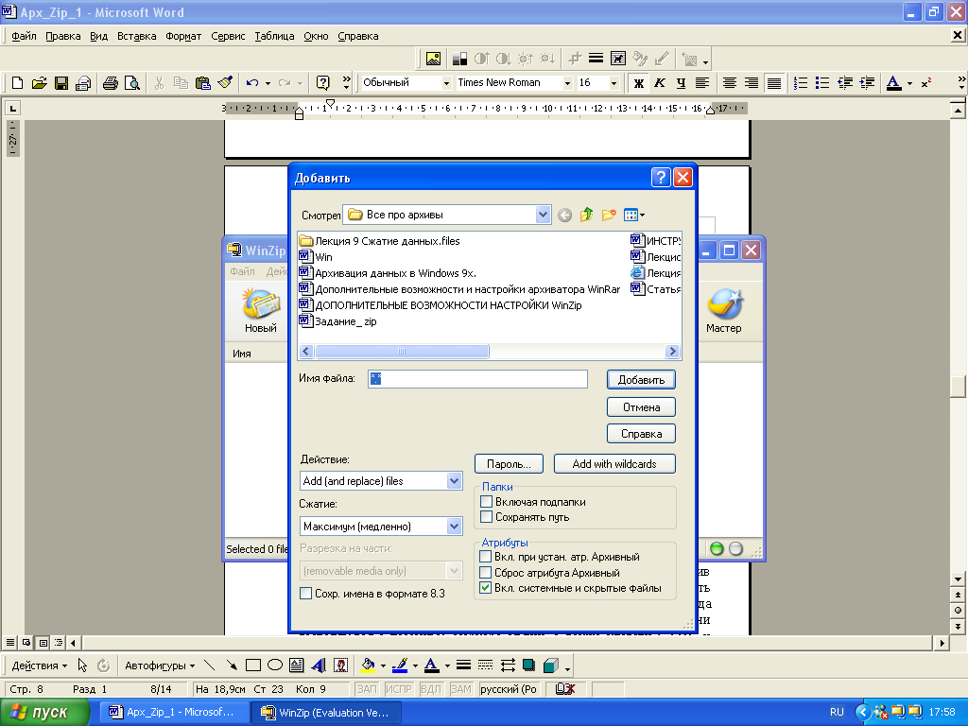Enable Включая подпапки checkbox
Screen dimensions: 968x726
[x=487, y=501]
